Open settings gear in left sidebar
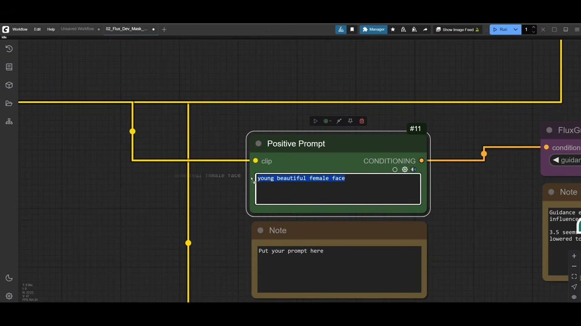The image size is (581, 326). click(x=9, y=296)
